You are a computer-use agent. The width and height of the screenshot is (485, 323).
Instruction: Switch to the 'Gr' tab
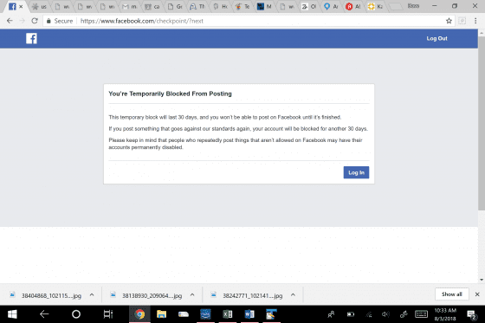tap(175, 7)
